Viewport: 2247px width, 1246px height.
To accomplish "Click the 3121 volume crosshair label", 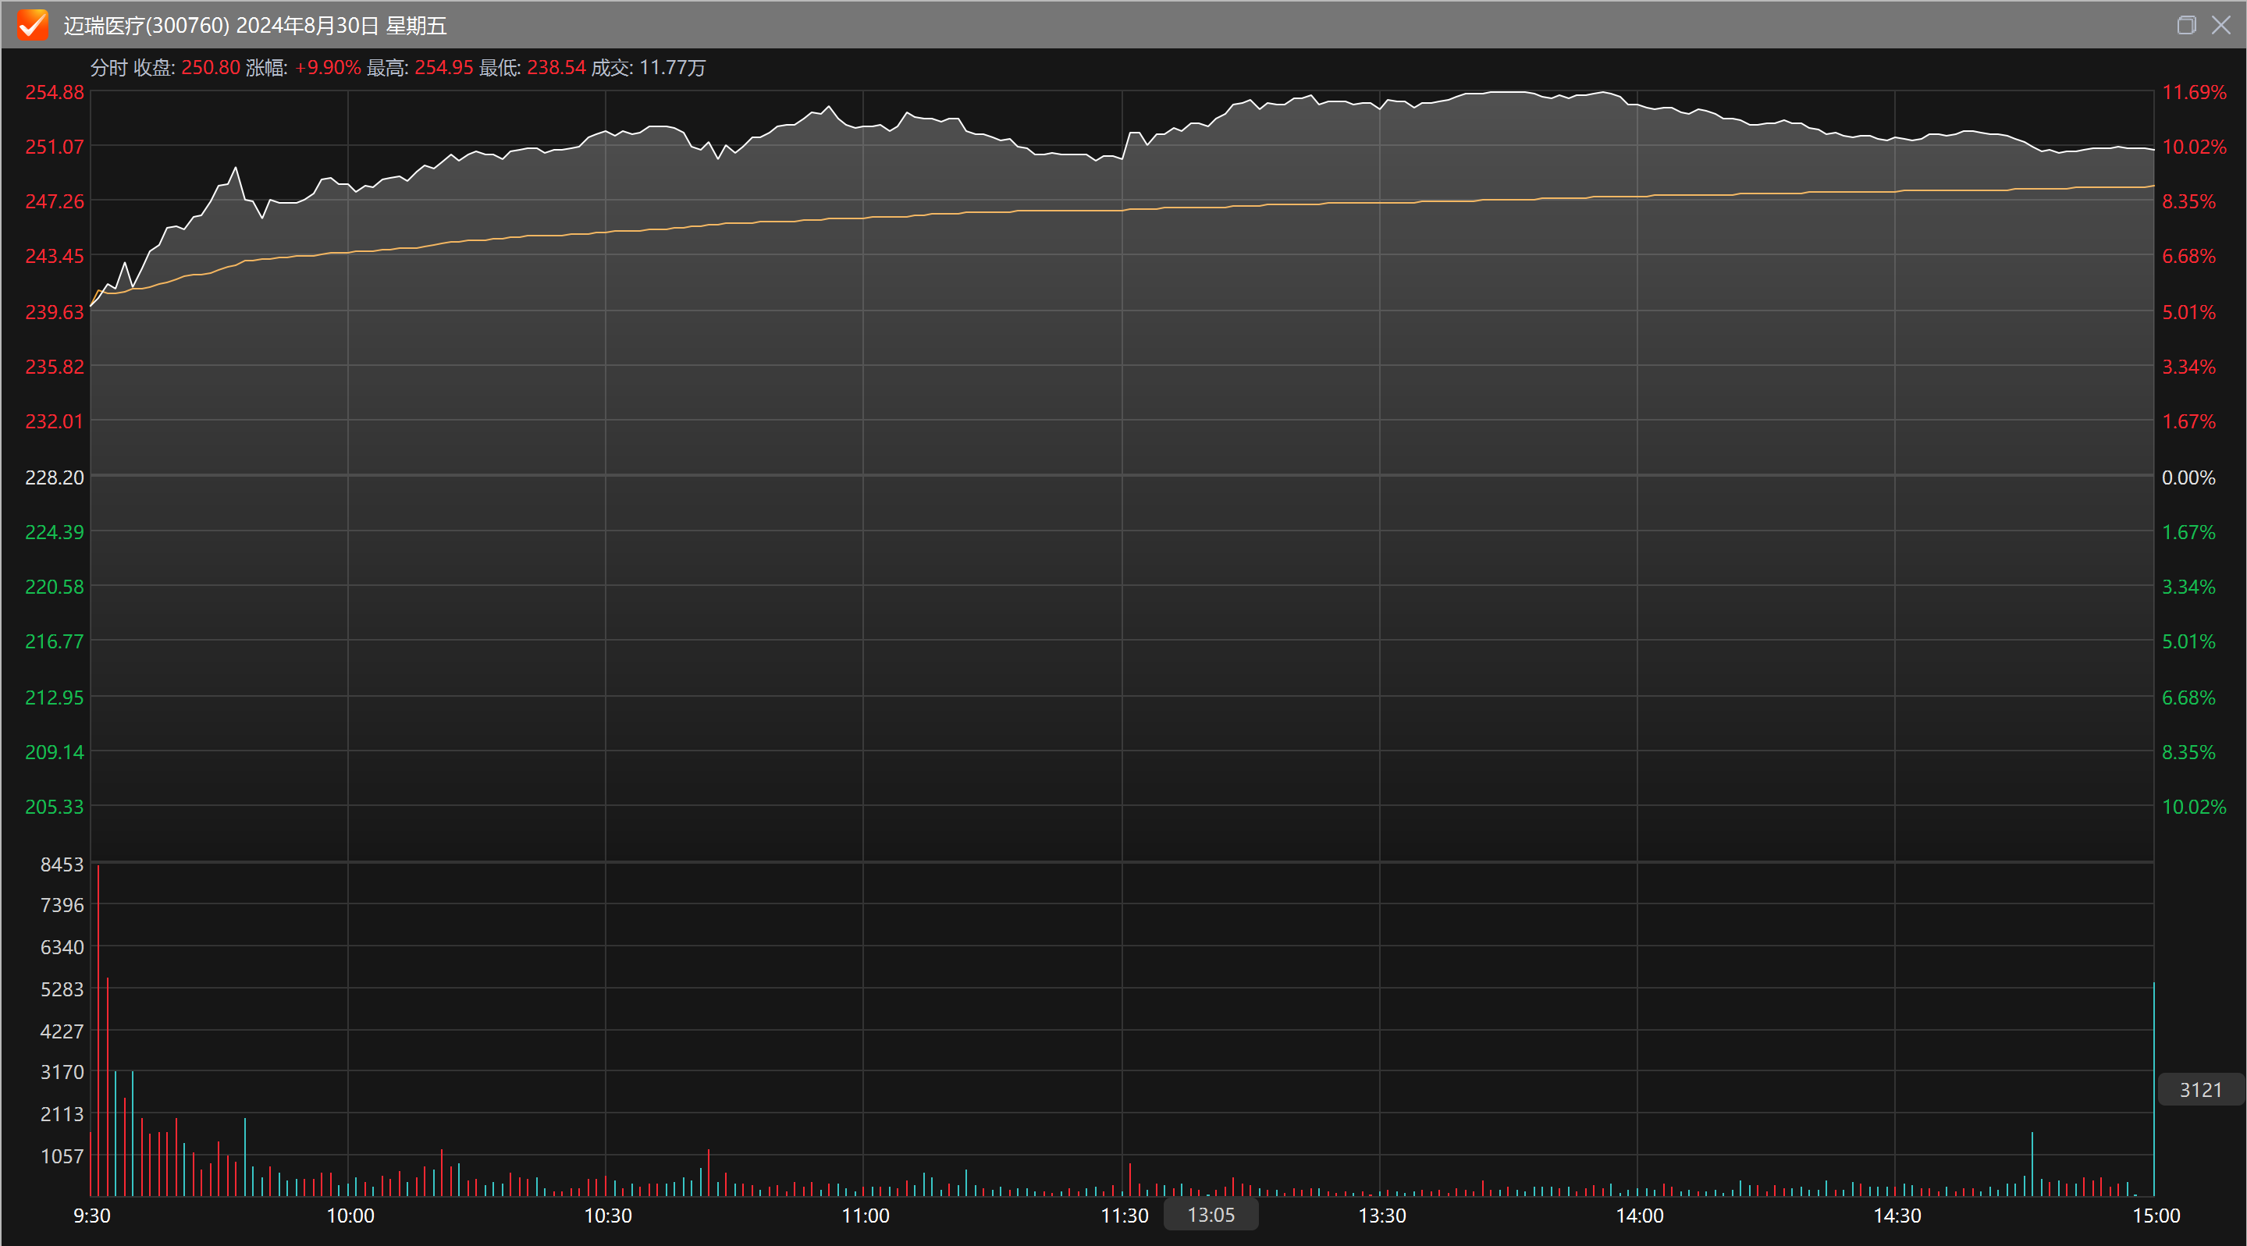I will click(x=2200, y=1090).
